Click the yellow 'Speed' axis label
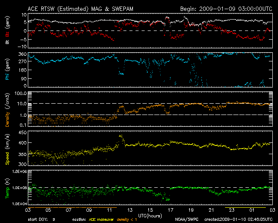 pos(7,159)
